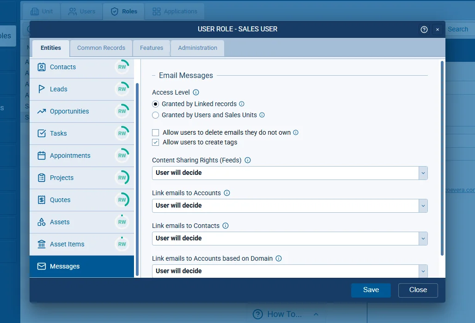
Task: Select Granted by Linked records radio
Action: pyautogui.click(x=155, y=104)
